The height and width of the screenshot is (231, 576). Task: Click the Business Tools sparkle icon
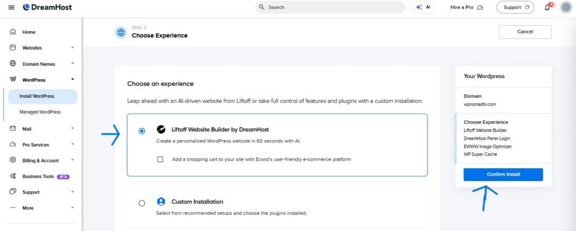pos(13,176)
